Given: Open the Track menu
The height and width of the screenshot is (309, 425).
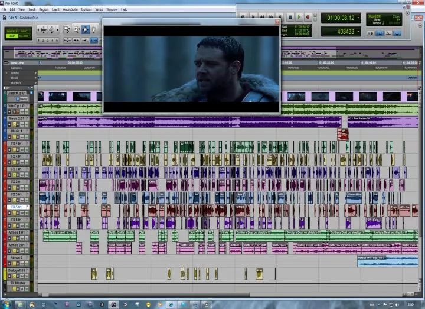Looking at the screenshot, I should pyautogui.click(x=32, y=9).
